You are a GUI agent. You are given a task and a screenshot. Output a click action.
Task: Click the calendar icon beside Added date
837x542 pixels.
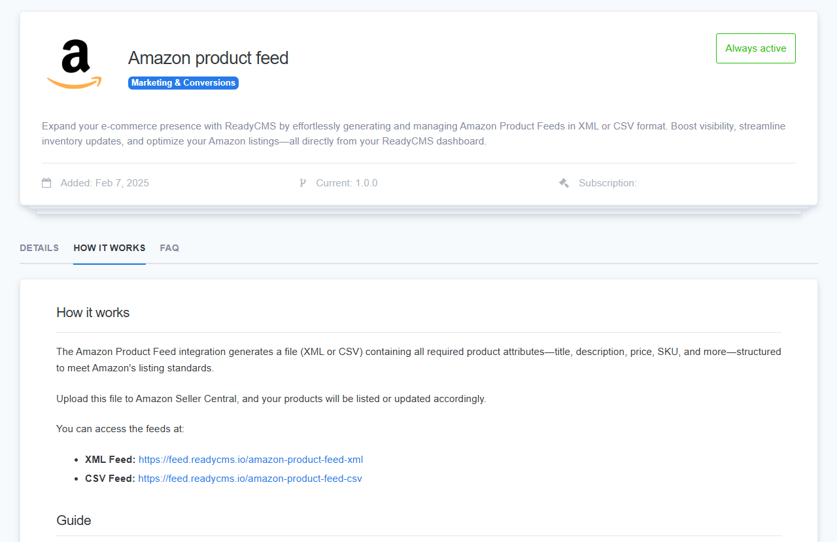[46, 183]
